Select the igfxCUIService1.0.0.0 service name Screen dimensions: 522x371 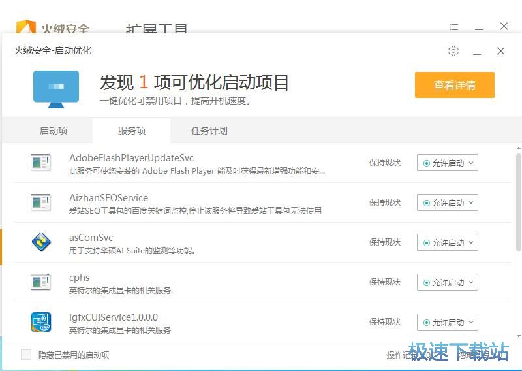113,317
